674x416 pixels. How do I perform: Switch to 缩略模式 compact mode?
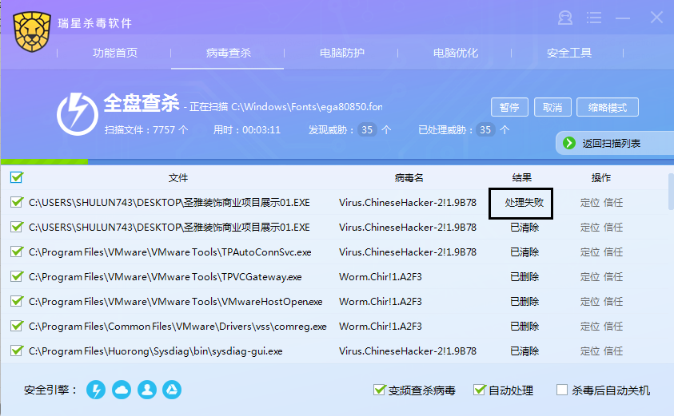608,107
